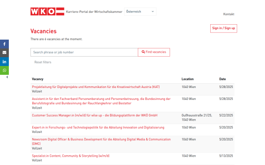Screen dimensions: 265x165
Task: Open Assistent:in für den Fachverband vacancy
Action: [101, 101]
